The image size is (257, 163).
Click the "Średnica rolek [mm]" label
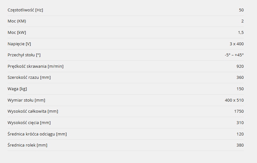[28, 145]
